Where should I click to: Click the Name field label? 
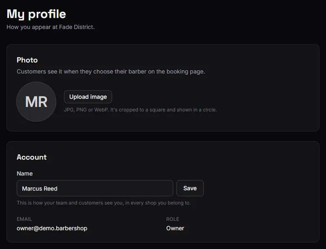click(x=25, y=173)
